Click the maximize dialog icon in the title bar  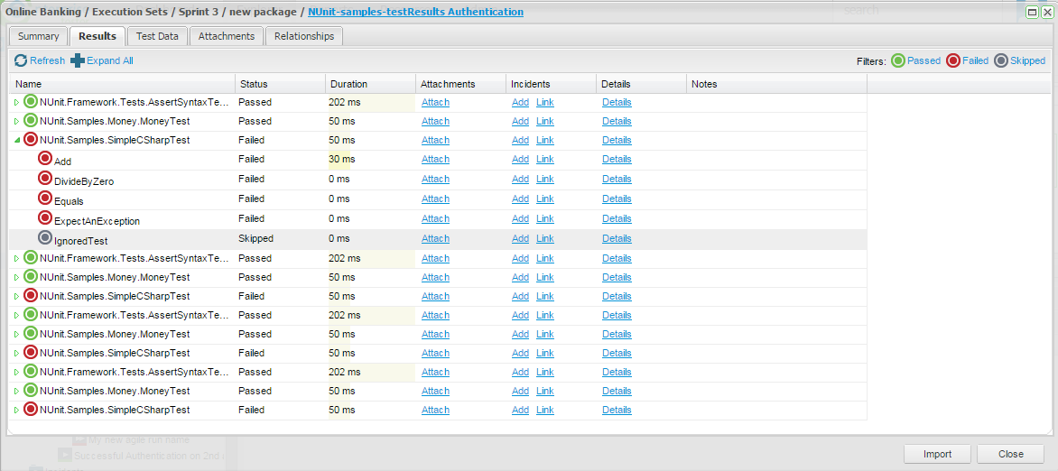tap(1032, 12)
